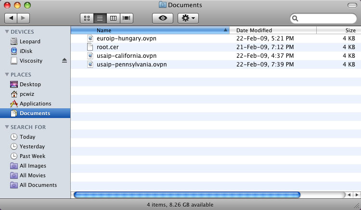Click the window resize grip corner
The width and height of the screenshot is (361, 210).
357,205
